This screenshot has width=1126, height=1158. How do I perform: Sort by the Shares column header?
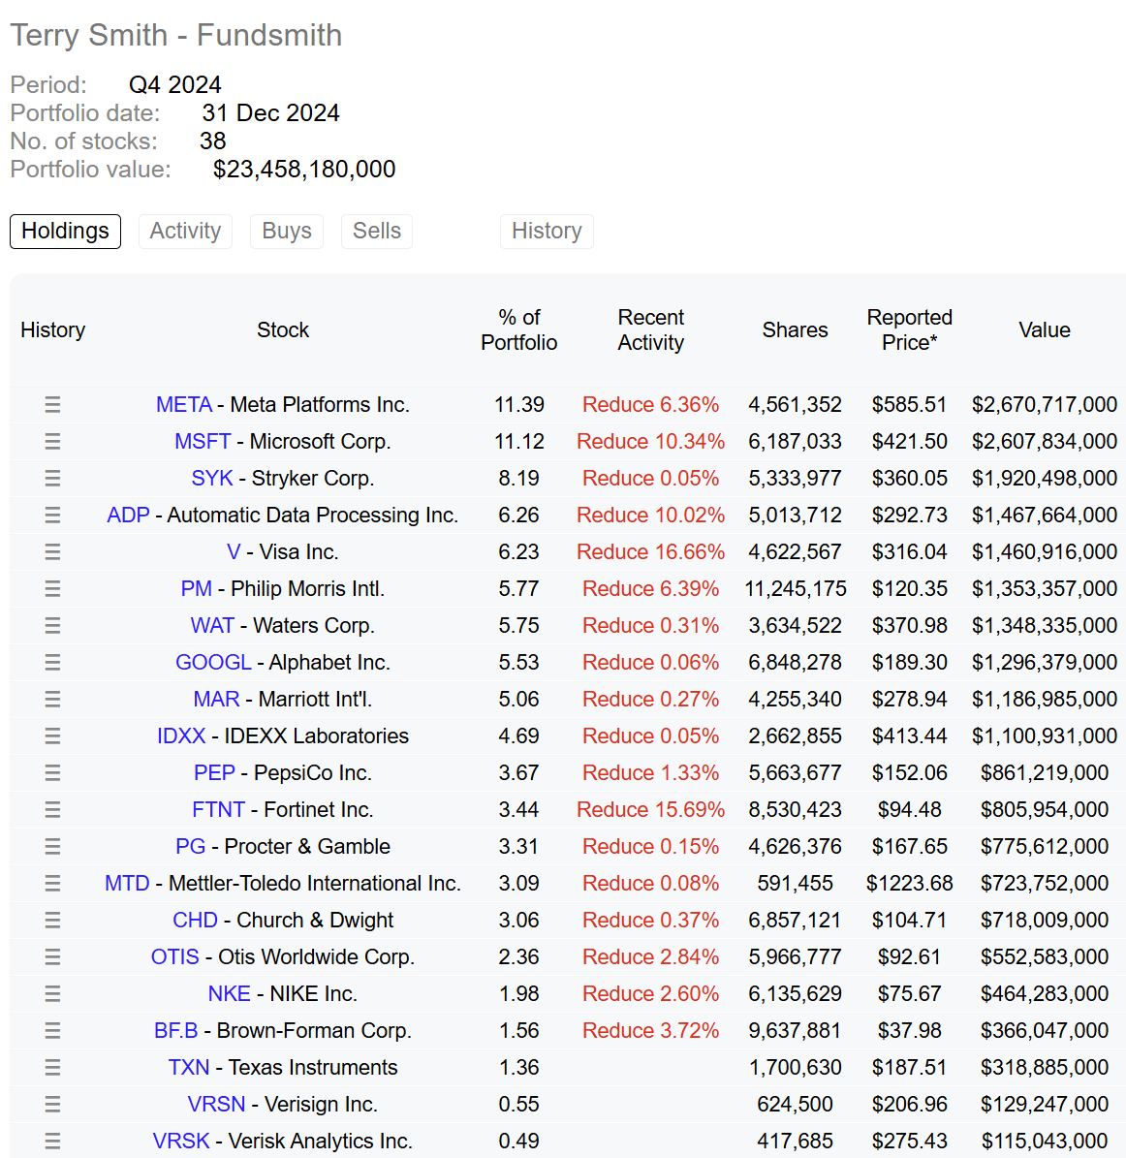click(796, 330)
